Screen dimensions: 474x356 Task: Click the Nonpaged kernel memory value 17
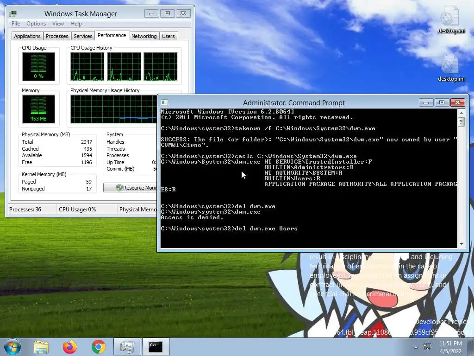pyautogui.click(x=89, y=189)
